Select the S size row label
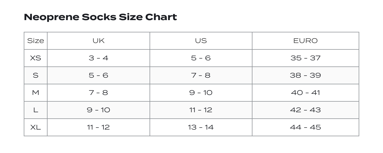The height and width of the screenshot is (153, 383). click(36, 75)
